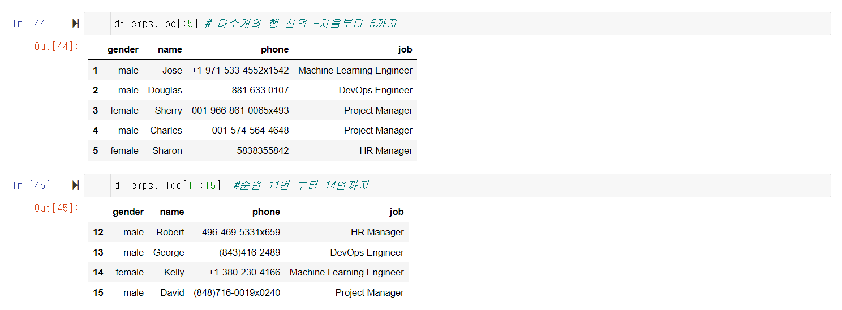
Task: Click phone number 001-574-564-4648
Action: point(251,130)
